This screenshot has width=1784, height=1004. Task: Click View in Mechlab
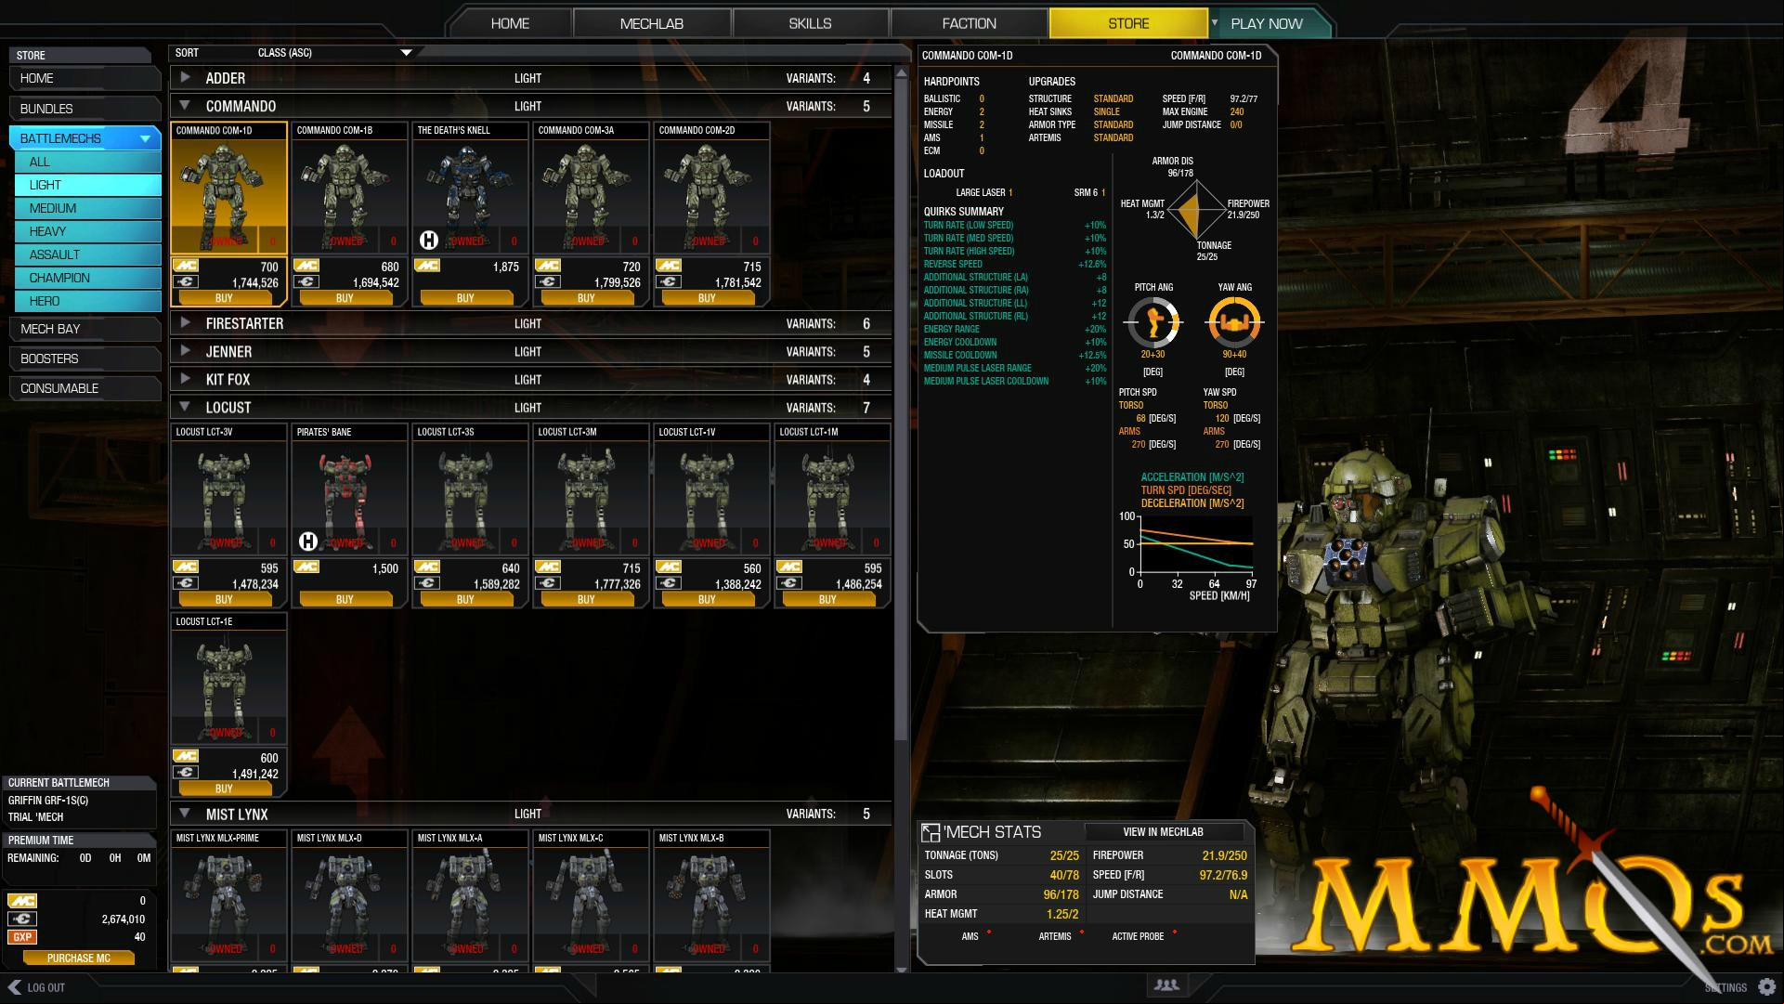pyautogui.click(x=1163, y=832)
